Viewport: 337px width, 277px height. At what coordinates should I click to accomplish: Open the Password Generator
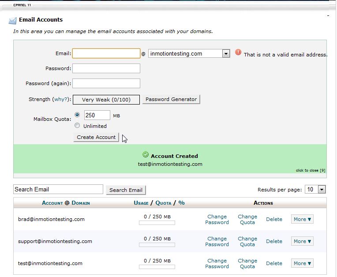coord(171,100)
